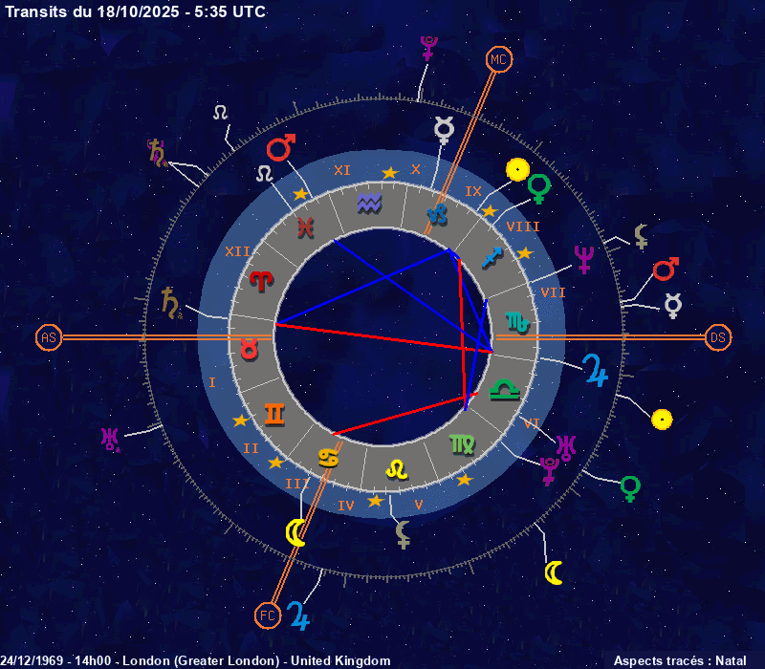Image resolution: width=765 pixels, height=669 pixels.
Task: Click the blue Aquarius wave symbol
Action: pos(369,203)
